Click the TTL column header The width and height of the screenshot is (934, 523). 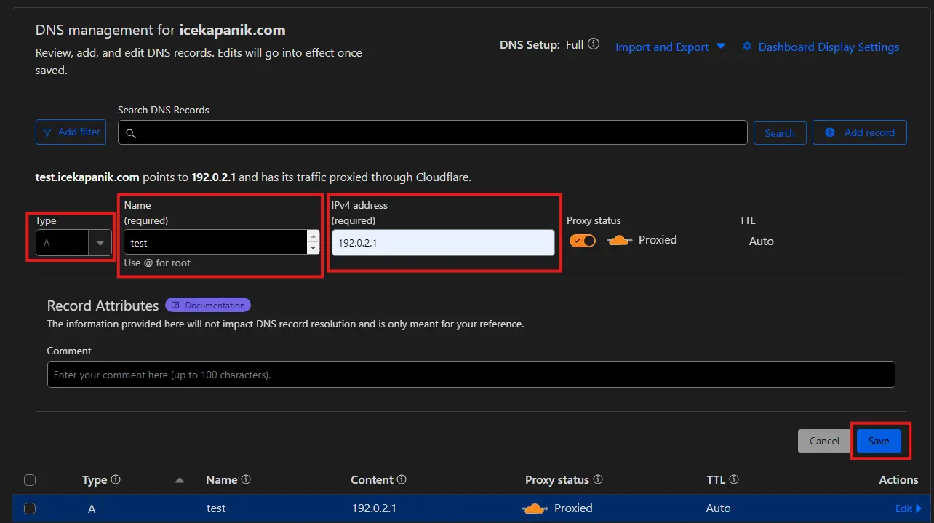[716, 480]
